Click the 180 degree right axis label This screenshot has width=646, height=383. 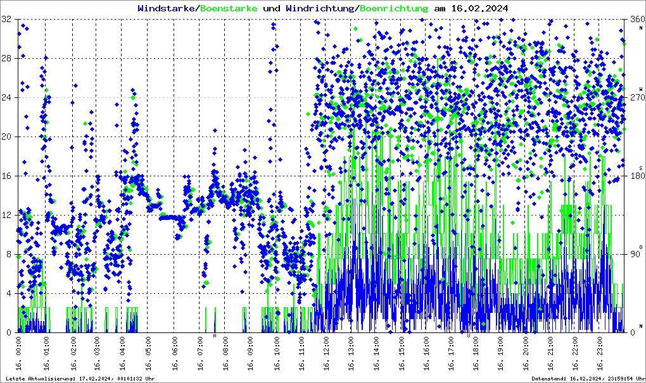(x=634, y=176)
